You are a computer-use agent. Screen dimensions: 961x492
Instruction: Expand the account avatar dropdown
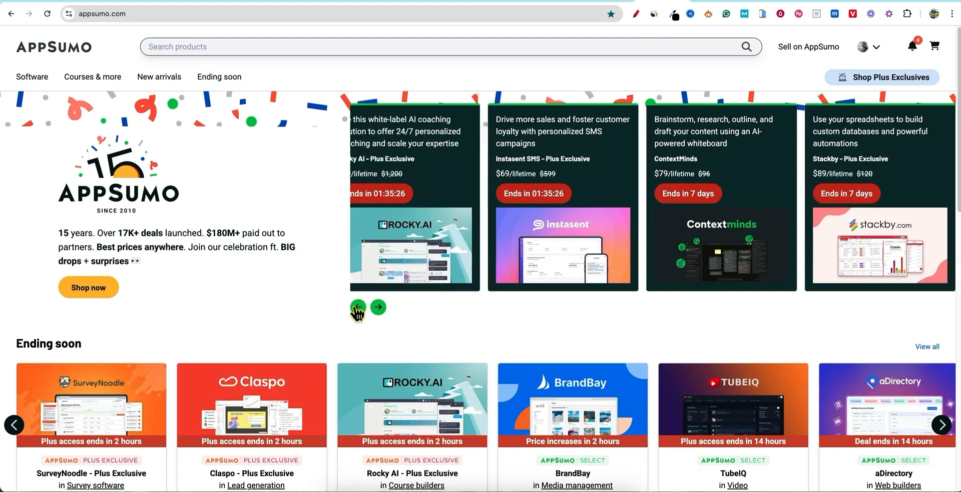pyautogui.click(x=868, y=46)
